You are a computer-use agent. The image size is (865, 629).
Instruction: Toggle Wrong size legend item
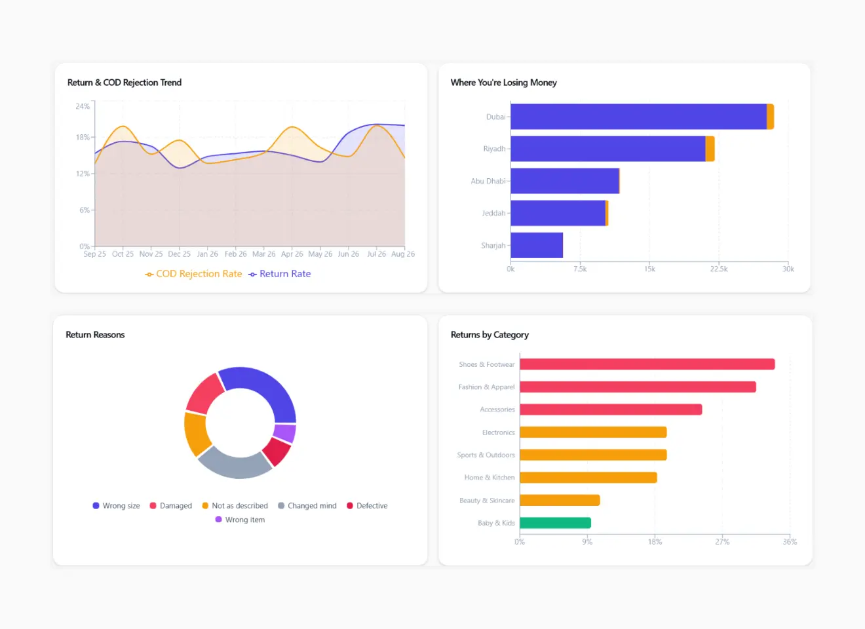point(116,506)
